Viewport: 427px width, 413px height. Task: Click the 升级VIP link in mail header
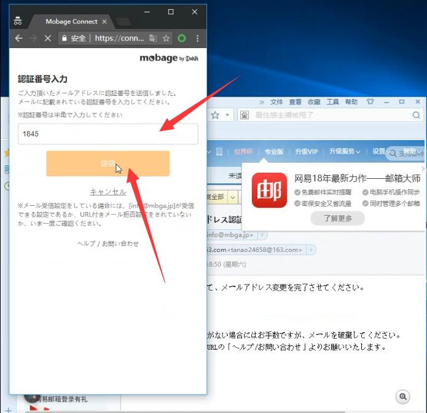pos(307,152)
